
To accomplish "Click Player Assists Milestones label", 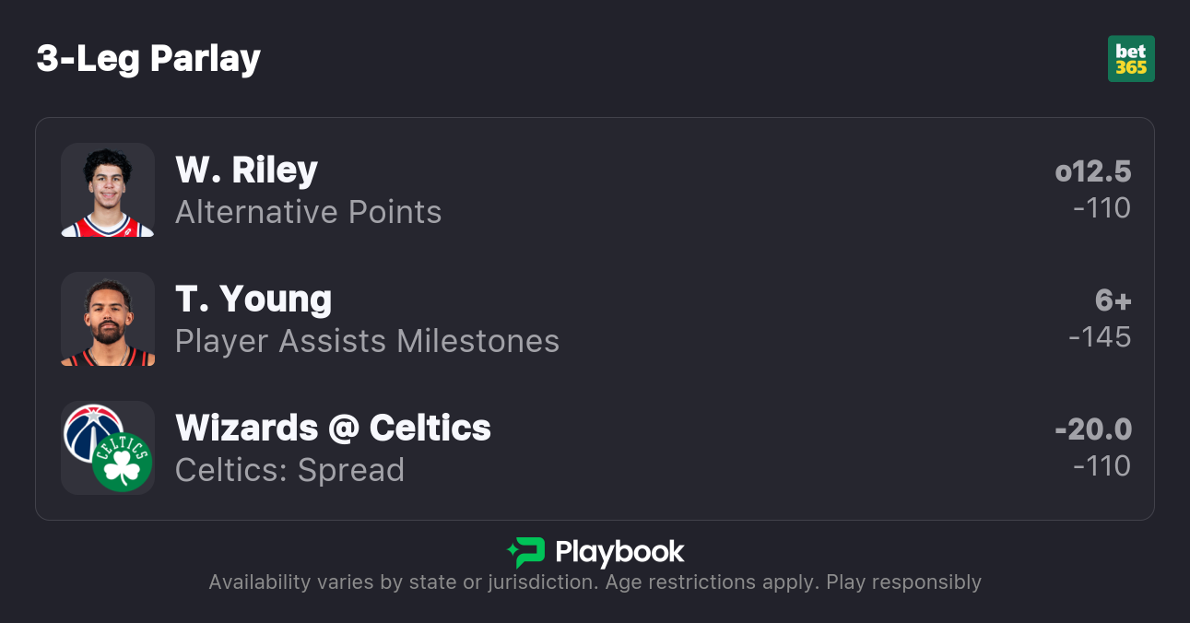I will click(367, 341).
